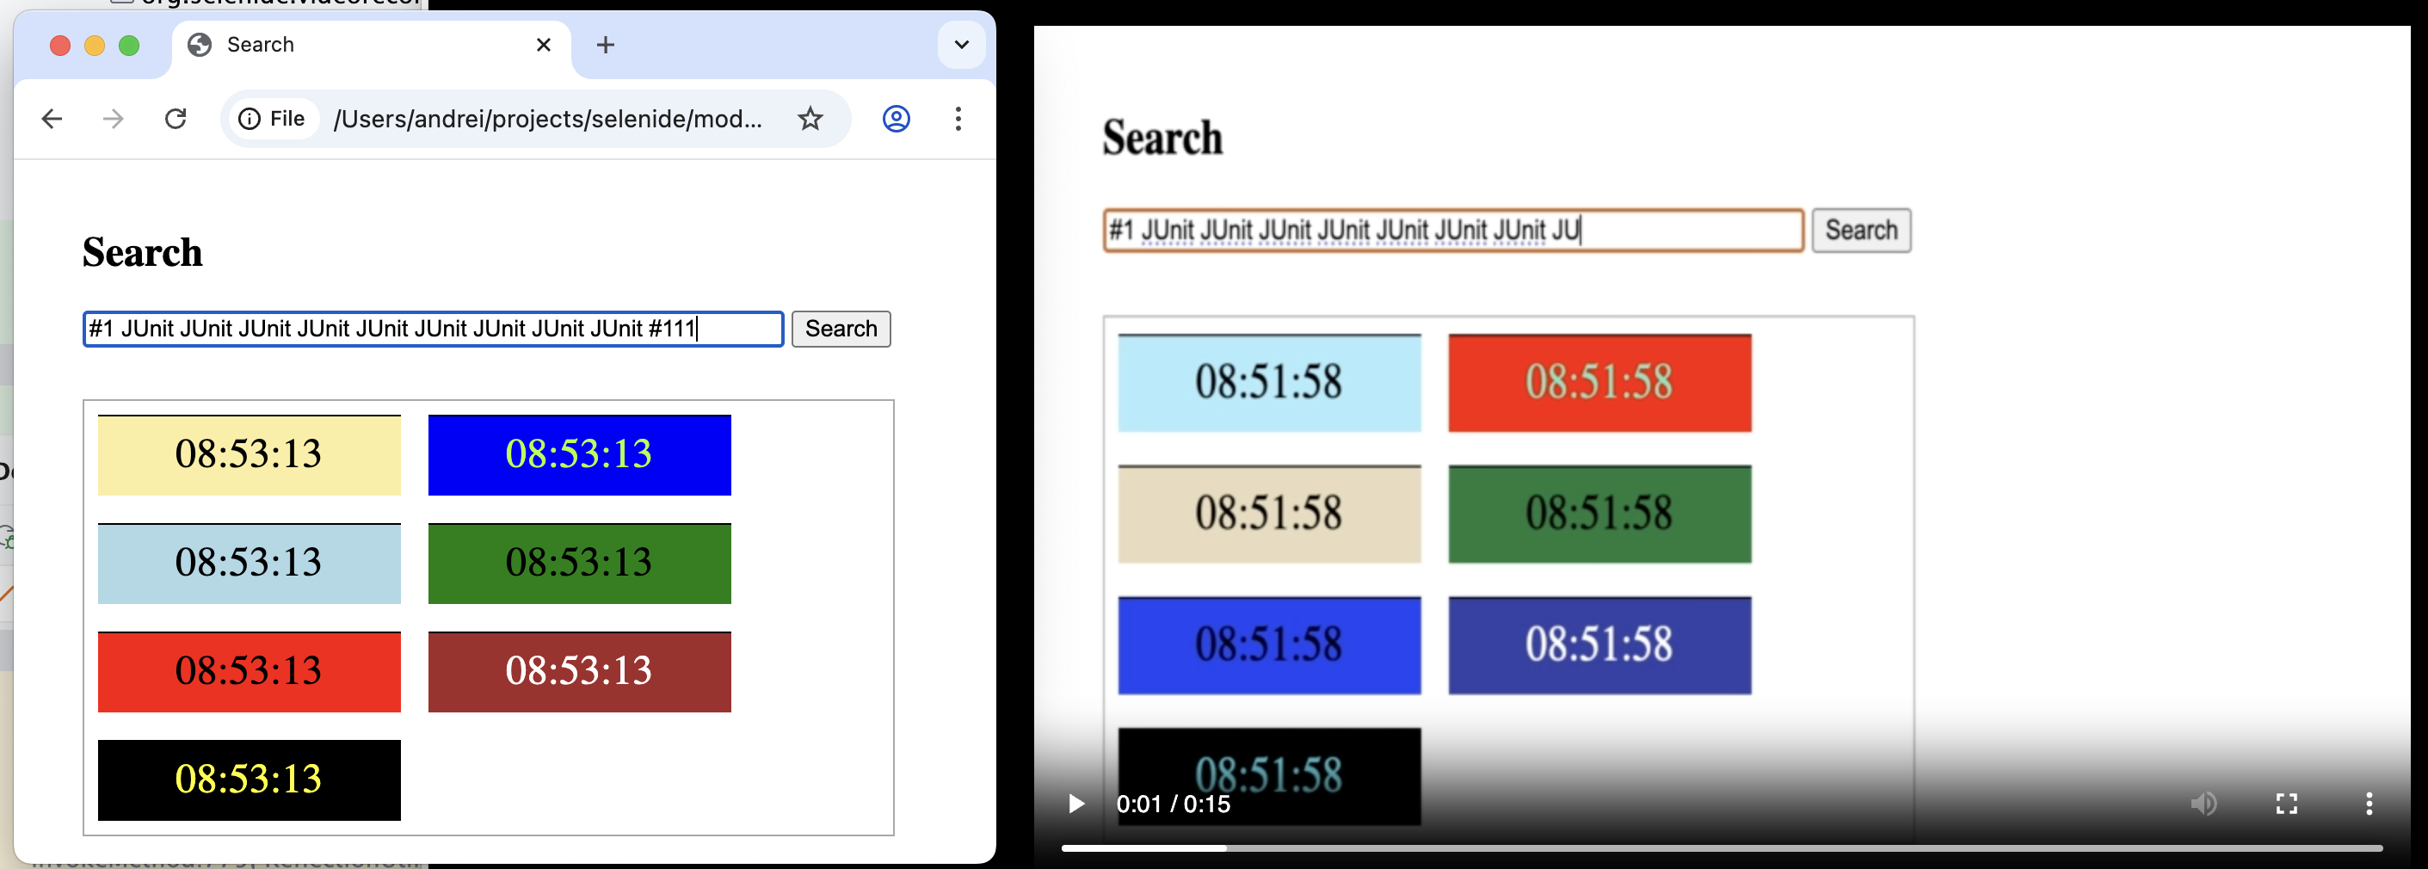Click the light blue 08:53:13 box
The width and height of the screenshot is (2428, 869).
click(x=249, y=564)
